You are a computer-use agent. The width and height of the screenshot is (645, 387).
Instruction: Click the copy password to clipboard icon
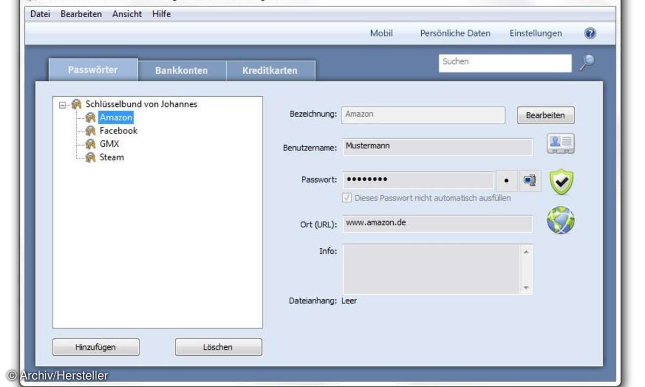coord(530,181)
